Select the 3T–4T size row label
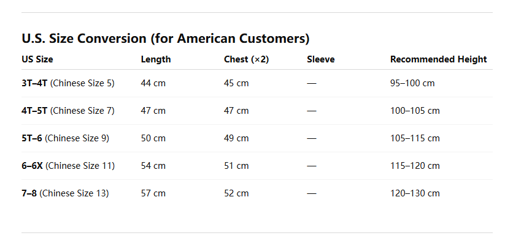The height and width of the screenshot is (249, 513). [68, 83]
